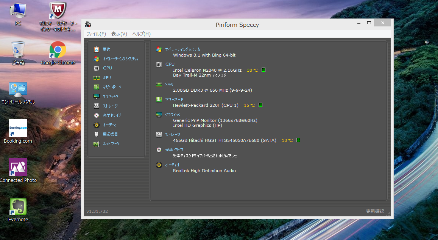Select the Graphics (グラフィック) sidebar monitor icon

click(97, 96)
